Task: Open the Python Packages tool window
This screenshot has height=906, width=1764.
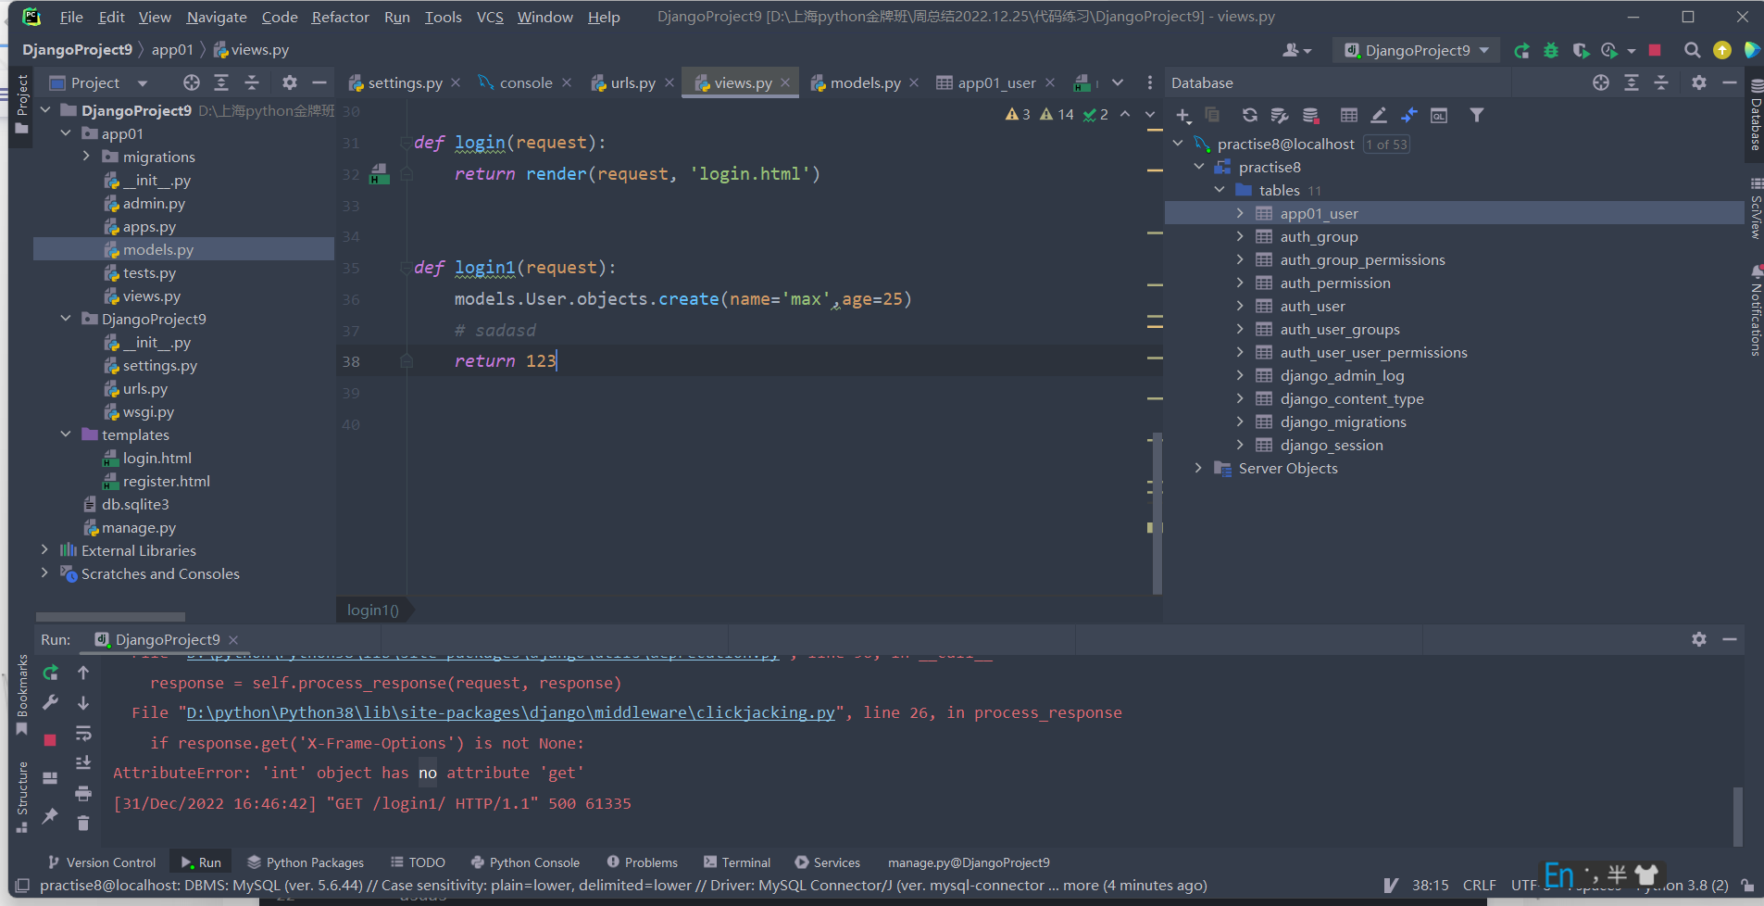Action: (x=306, y=862)
